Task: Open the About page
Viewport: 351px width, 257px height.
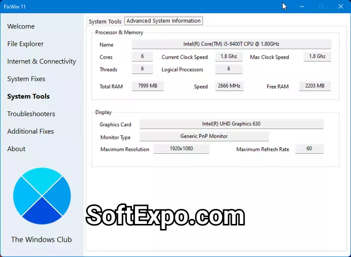Action: pyautogui.click(x=16, y=149)
